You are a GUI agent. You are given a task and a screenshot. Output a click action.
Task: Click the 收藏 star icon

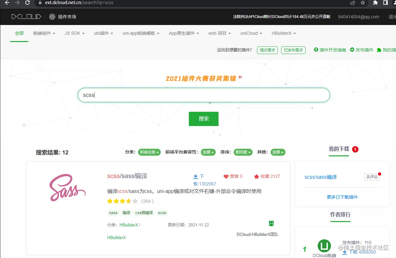pos(256,177)
